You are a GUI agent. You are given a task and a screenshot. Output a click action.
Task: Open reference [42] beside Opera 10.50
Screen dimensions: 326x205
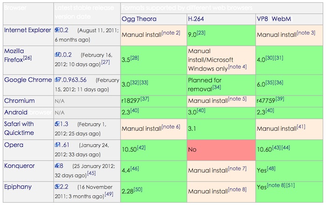pyautogui.click(x=141, y=148)
